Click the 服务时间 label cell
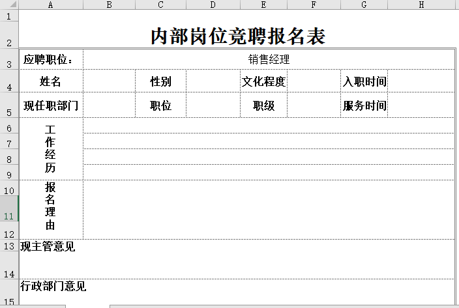The width and height of the screenshot is (459, 308). point(364,105)
